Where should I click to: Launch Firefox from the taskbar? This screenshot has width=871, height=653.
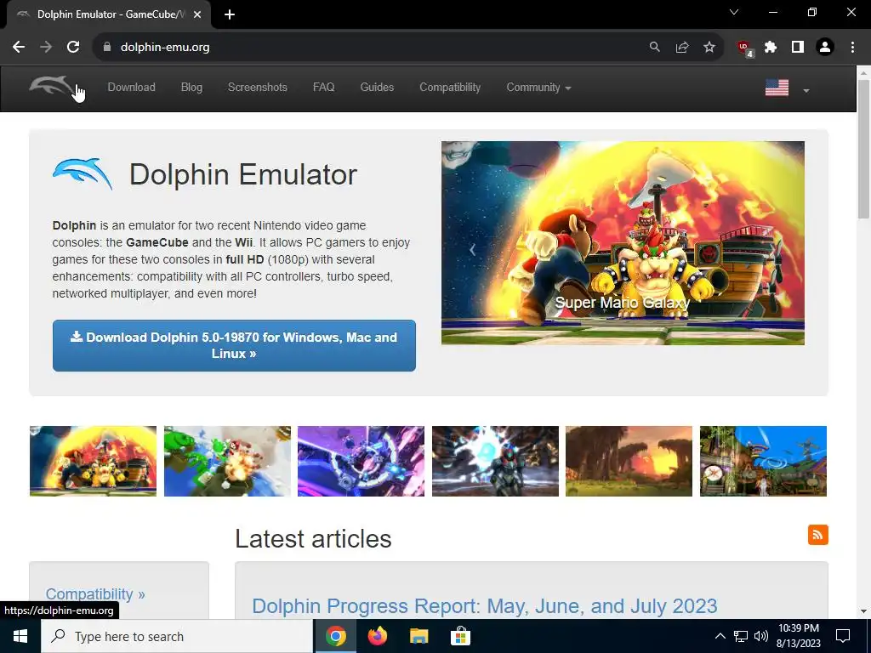point(377,636)
